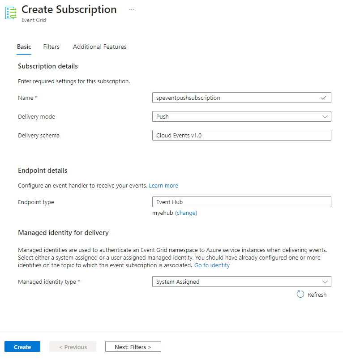Open the ellipsis more options menu

[131, 9]
